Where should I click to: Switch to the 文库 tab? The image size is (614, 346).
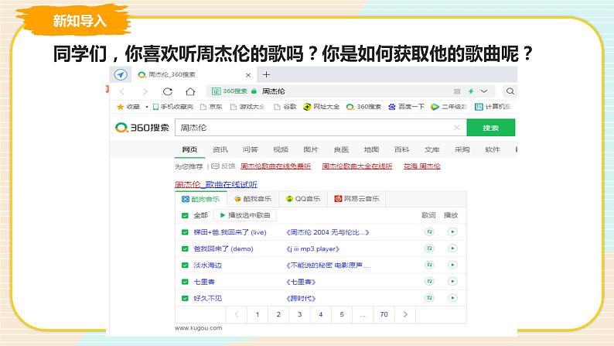(x=432, y=149)
